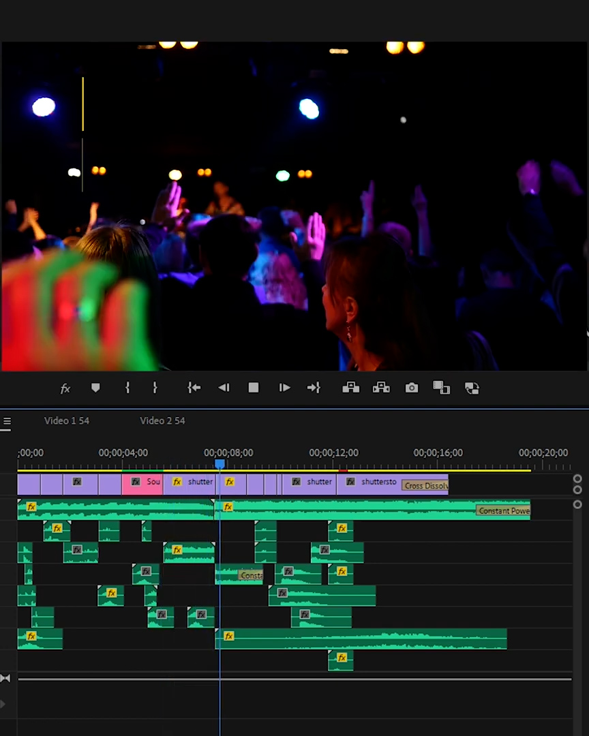Click the Mark In bracket button
Image resolution: width=589 pixels, height=736 pixels.
point(127,388)
